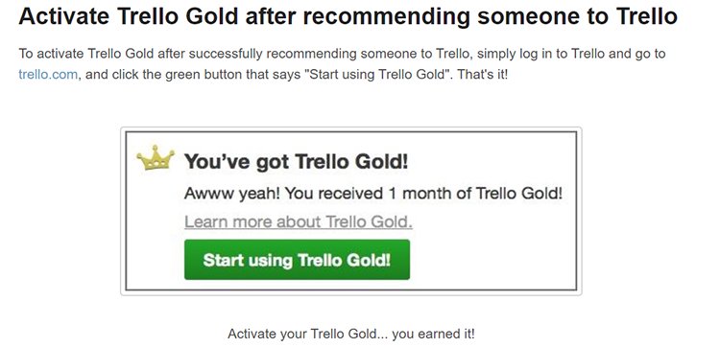Click the words 1 month in the dialog message

[415, 194]
